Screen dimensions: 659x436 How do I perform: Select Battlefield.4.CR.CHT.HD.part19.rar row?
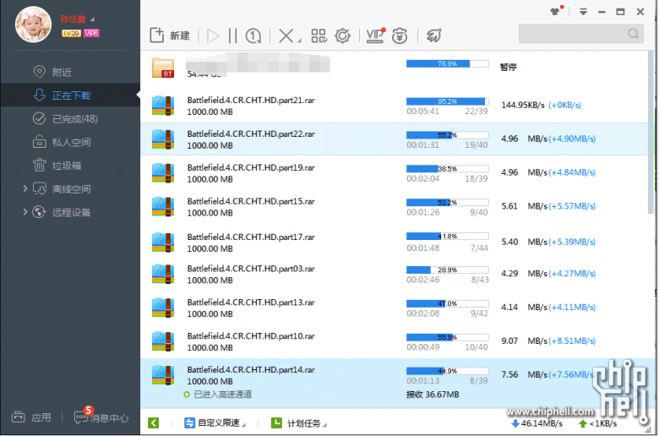click(394, 173)
